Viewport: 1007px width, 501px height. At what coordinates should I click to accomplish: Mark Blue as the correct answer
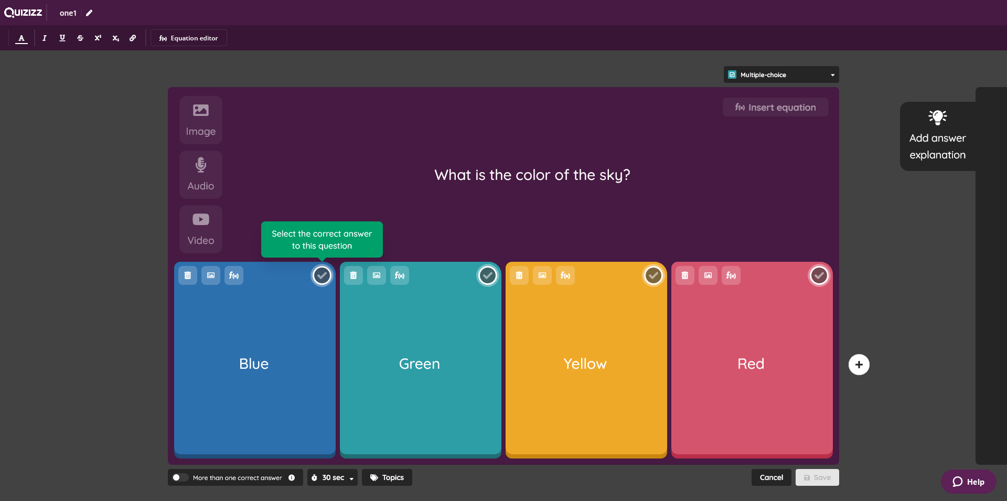pos(322,275)
